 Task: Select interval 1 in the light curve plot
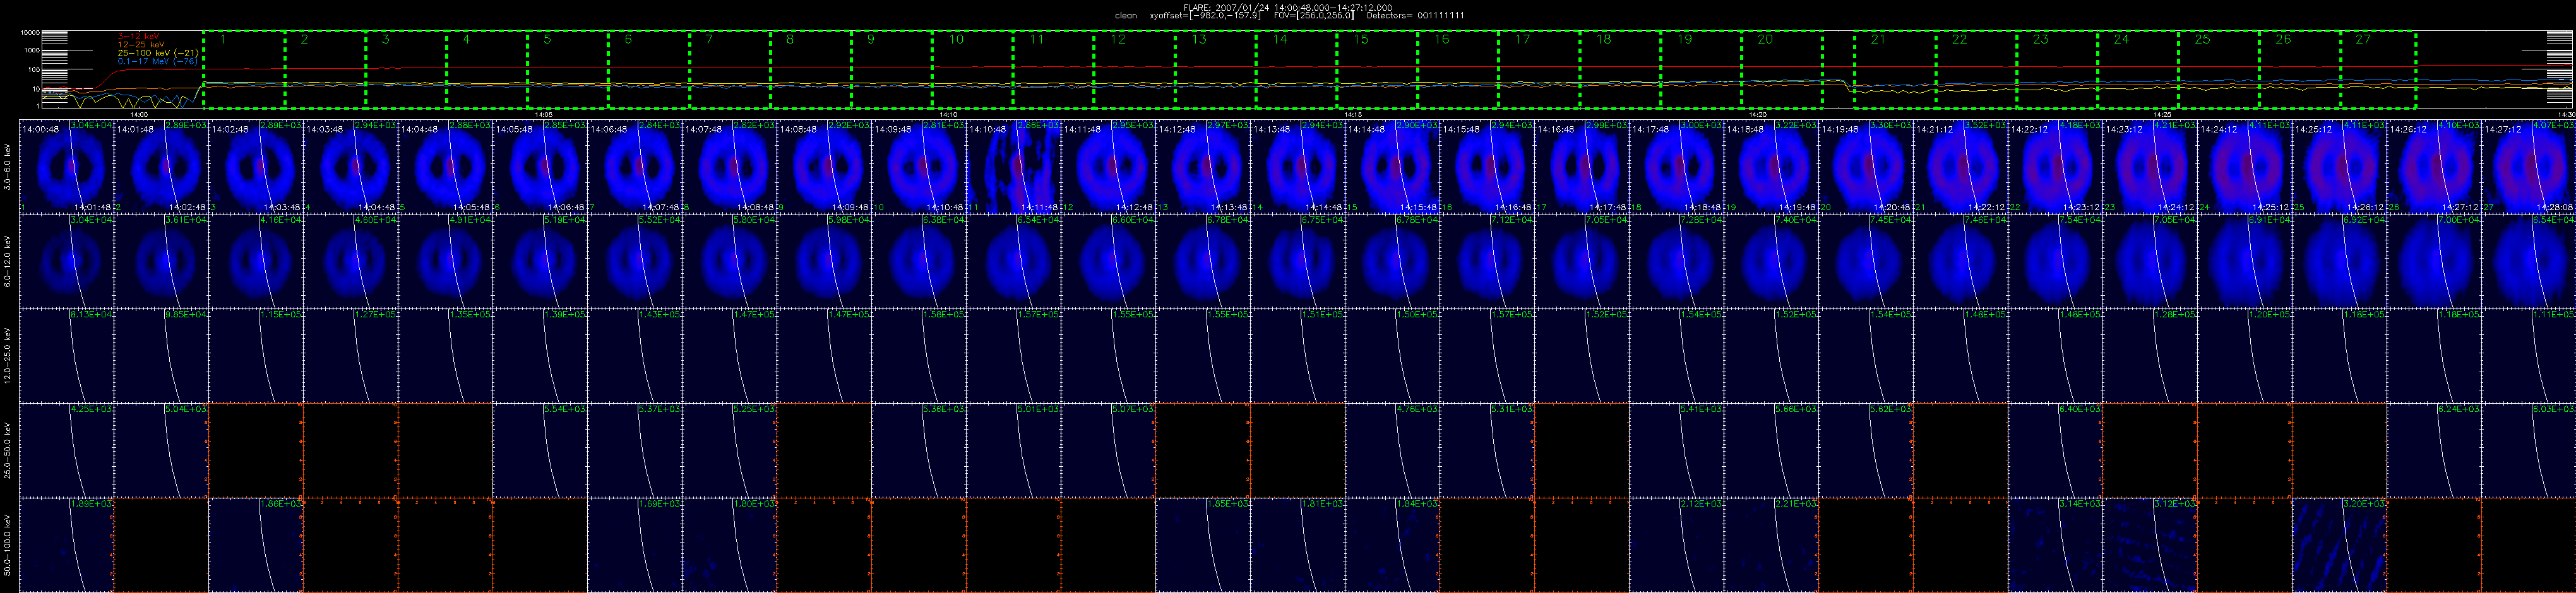coord(244,69)
